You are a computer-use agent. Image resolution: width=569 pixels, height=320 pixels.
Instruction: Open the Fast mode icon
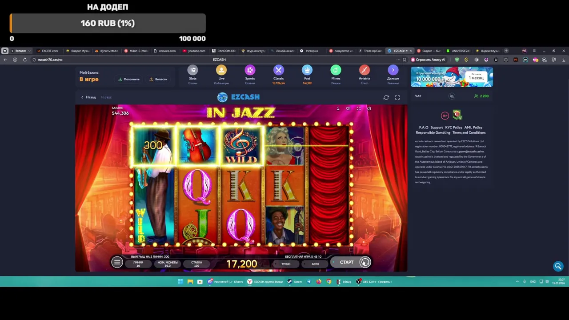[307, 70]
